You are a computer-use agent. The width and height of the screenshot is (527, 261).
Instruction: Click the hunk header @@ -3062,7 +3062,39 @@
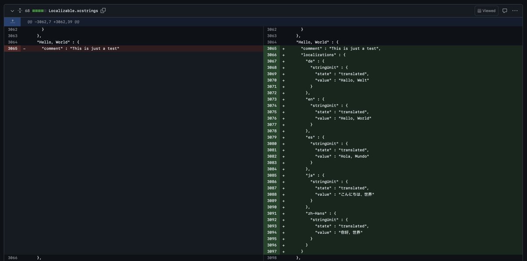coord(54,21)
